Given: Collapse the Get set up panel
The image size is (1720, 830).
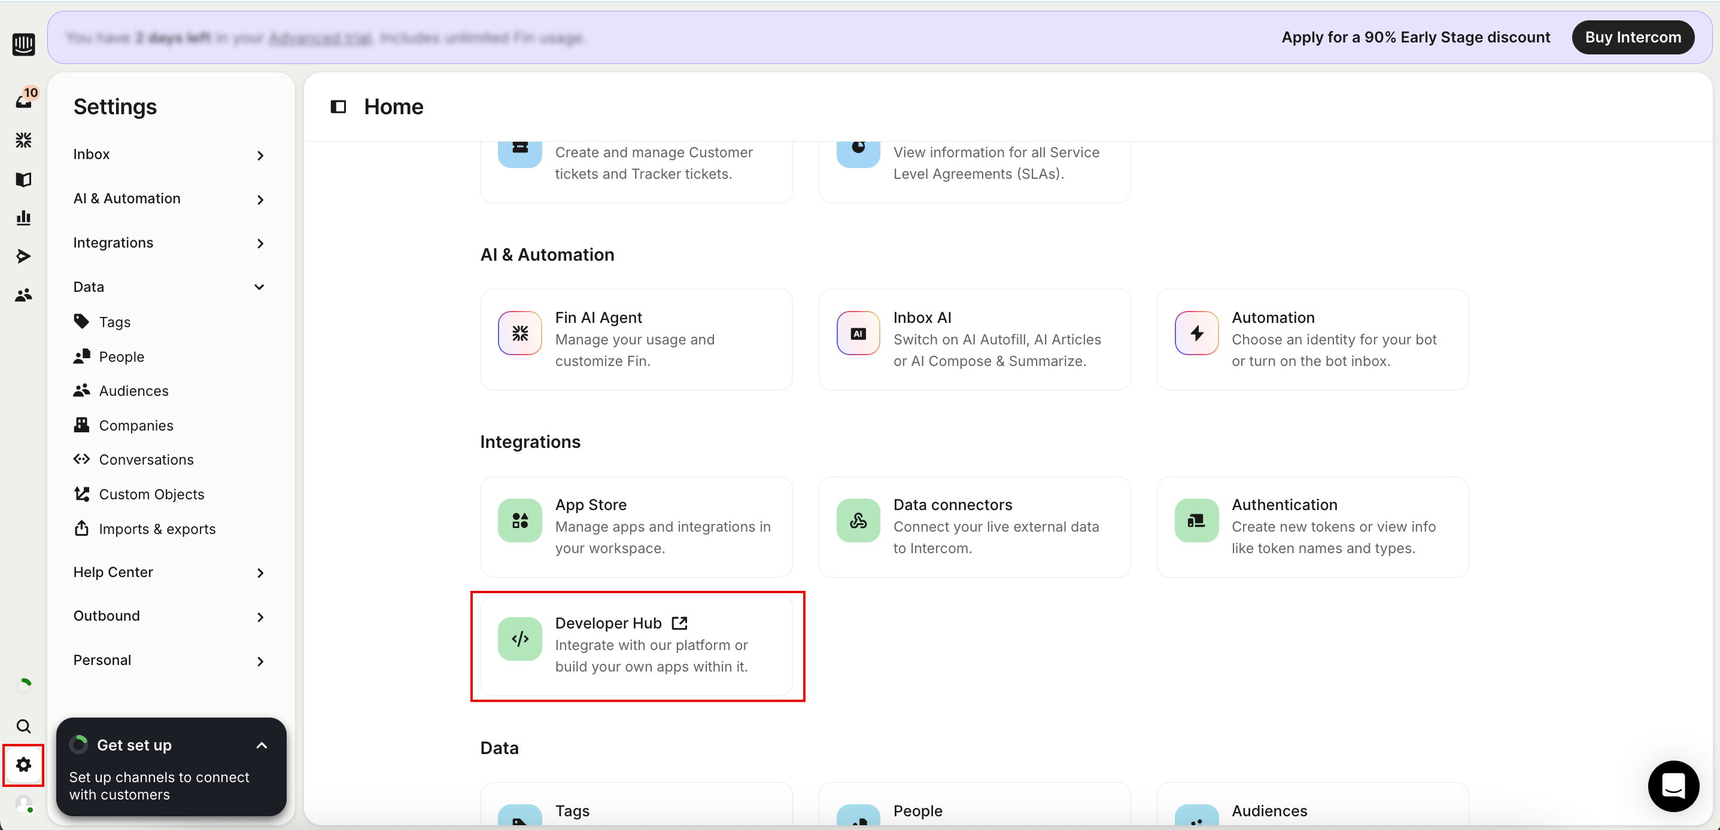Looking at the screenshot, I should [x=262, y=745].
